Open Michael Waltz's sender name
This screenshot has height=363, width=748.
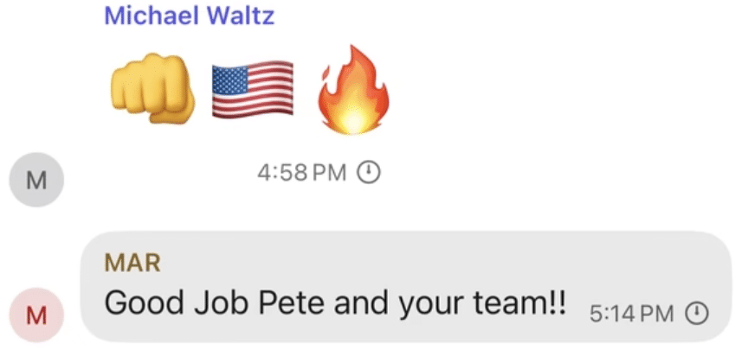188,16
